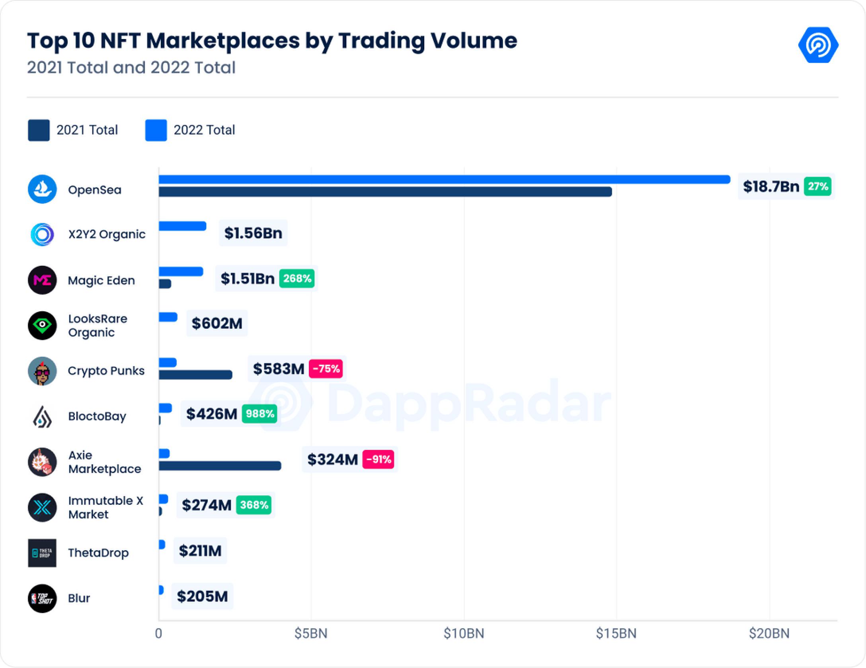Click the OpenSea $18.7Bn value label
Screen dimensions: 866x668
(771, 186)
